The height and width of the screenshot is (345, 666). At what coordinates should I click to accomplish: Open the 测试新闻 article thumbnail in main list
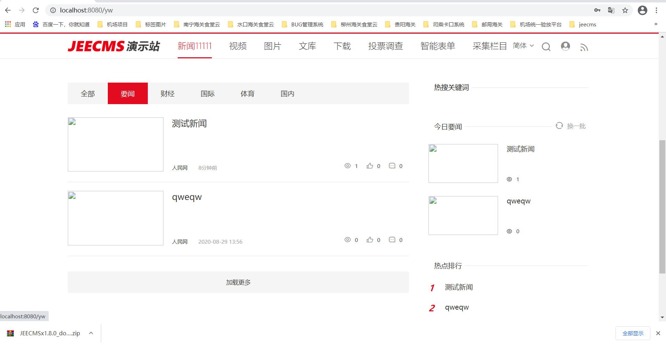coord(115,144)
